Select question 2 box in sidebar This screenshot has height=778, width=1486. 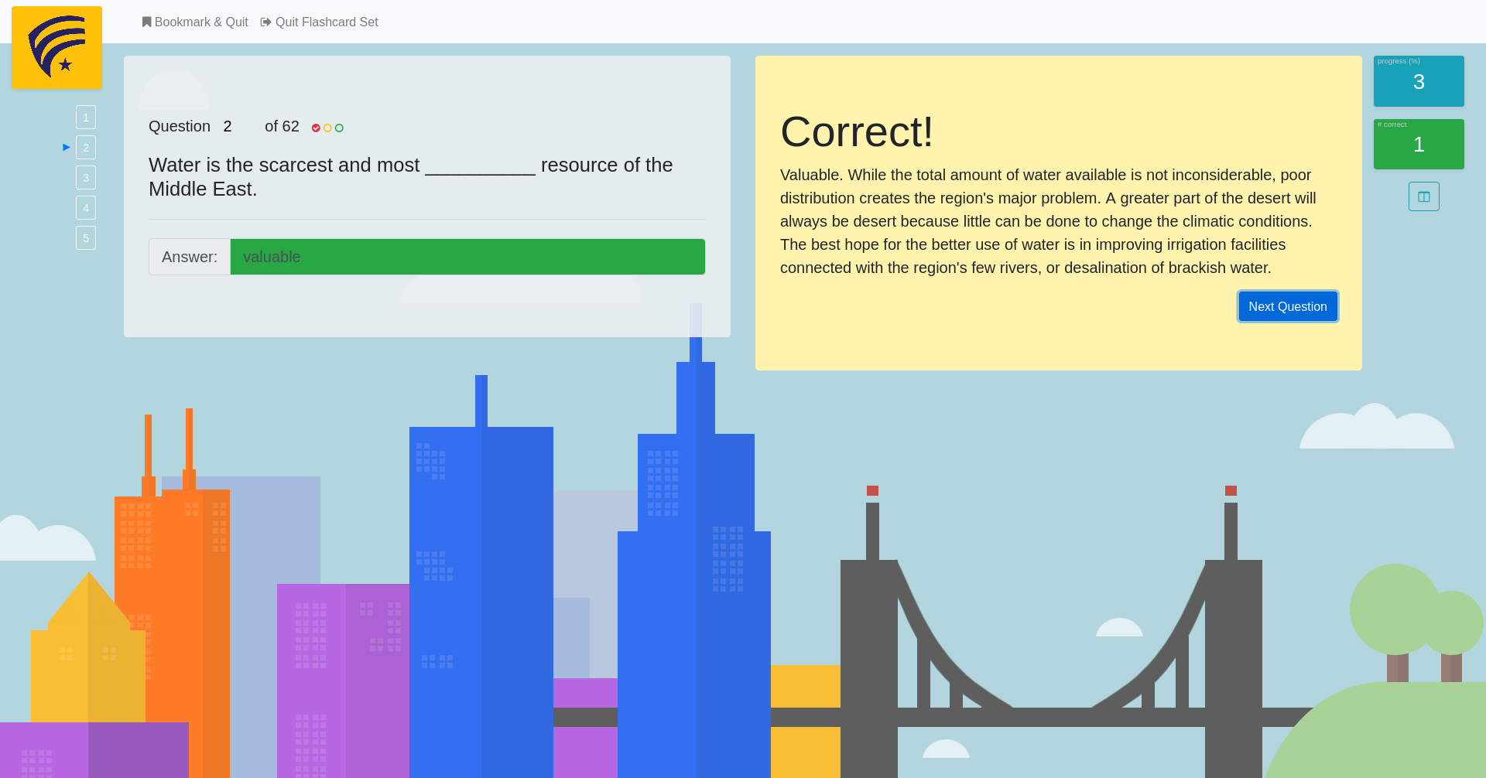[86, 148]
